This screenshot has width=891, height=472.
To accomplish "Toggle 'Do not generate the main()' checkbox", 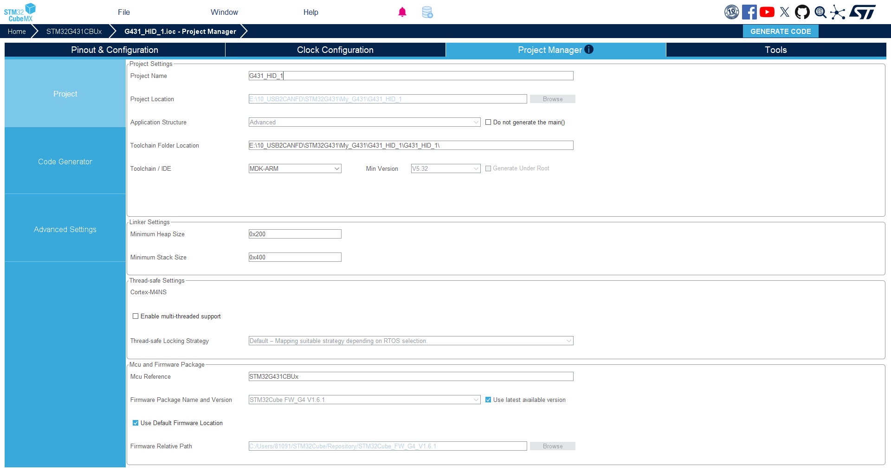I will coord(488,122).
